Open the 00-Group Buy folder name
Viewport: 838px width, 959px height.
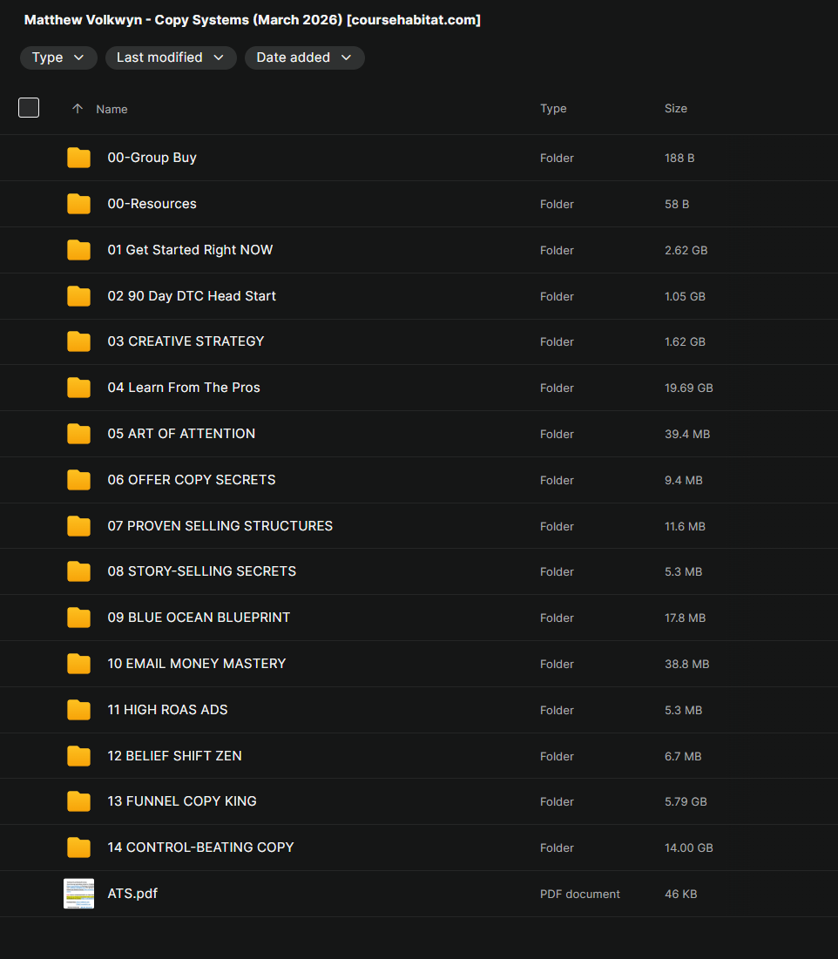click(152, 158)
